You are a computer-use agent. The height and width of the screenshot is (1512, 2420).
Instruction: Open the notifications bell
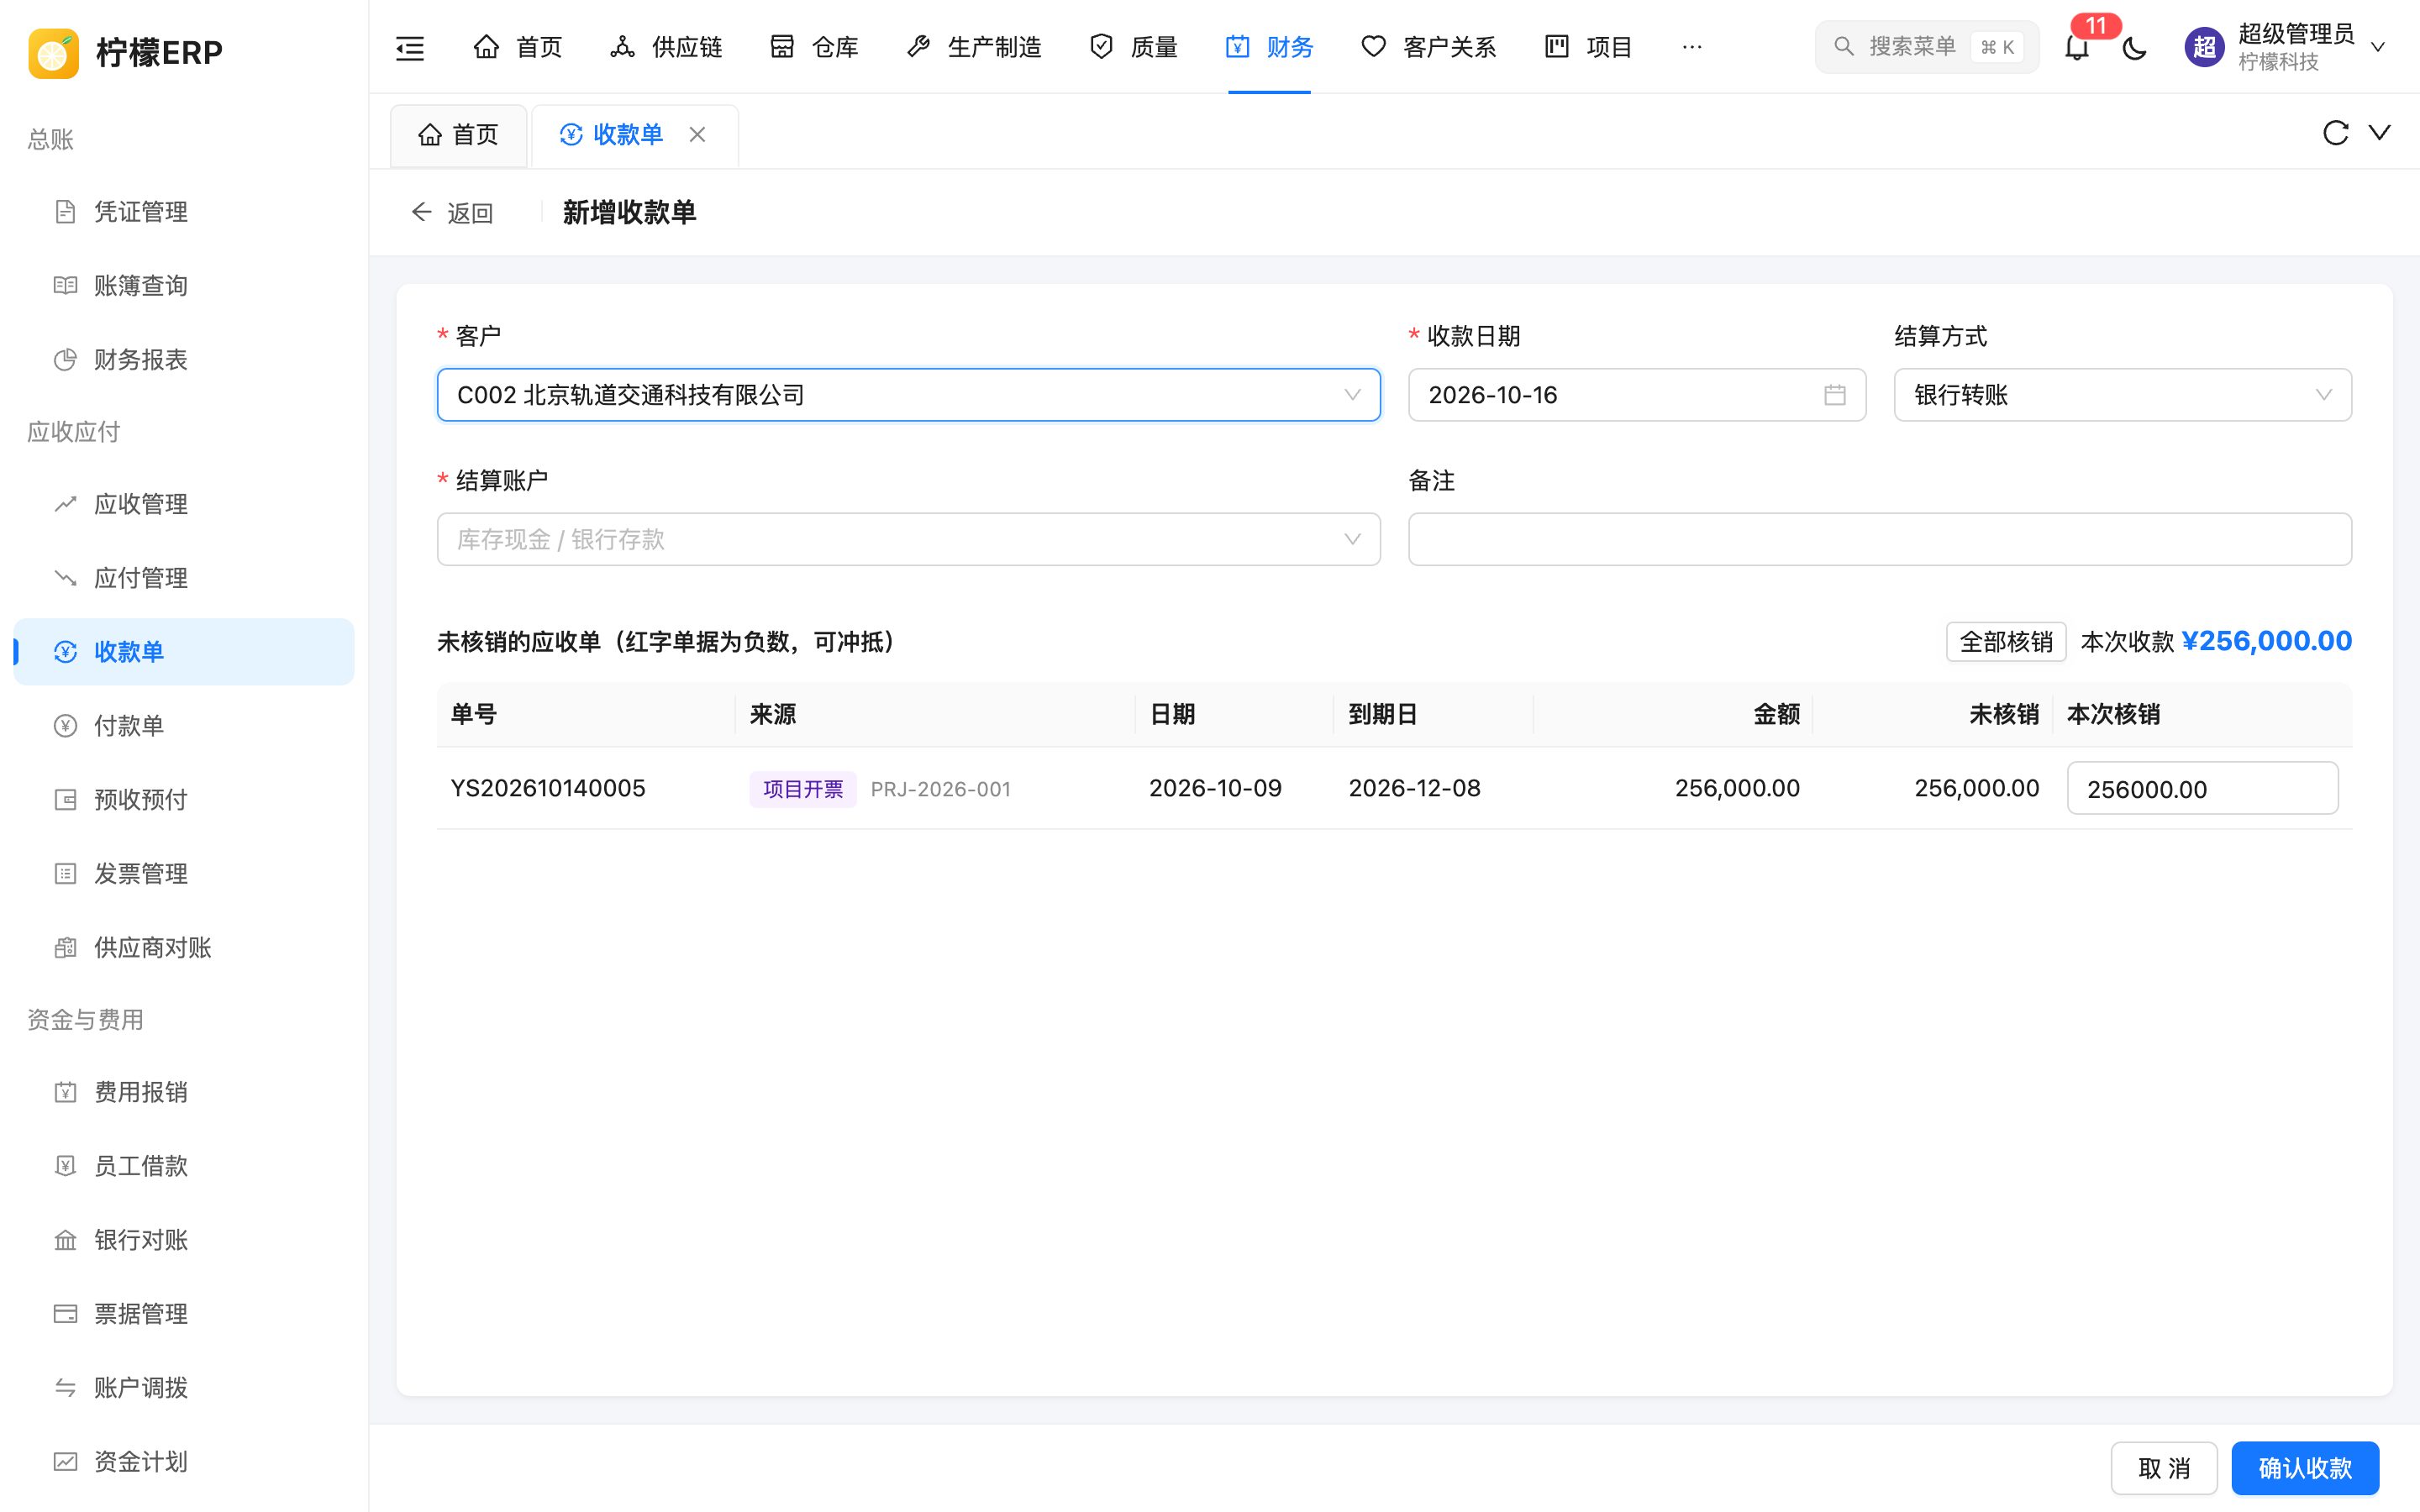click(2077, 47)
